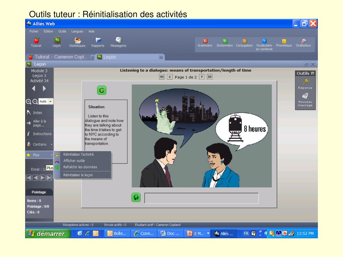Click the system clock 13:52 PM
The image size is (343, 257).
[x=305, y=234]
